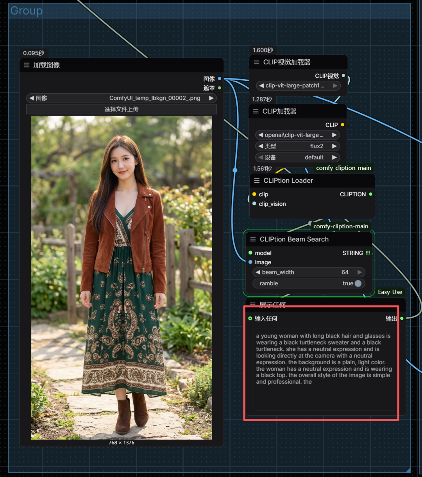Click the 遮罩 mask output port
The image size is (422, 477).
220,88
